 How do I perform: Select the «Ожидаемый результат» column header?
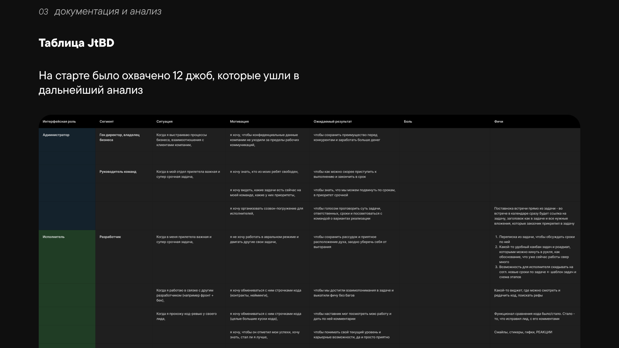332,121
